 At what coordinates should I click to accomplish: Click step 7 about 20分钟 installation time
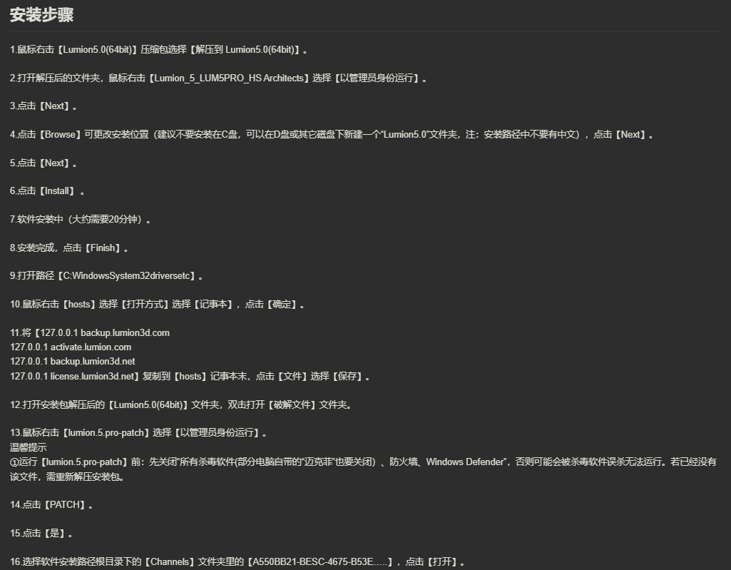point(80,219)
